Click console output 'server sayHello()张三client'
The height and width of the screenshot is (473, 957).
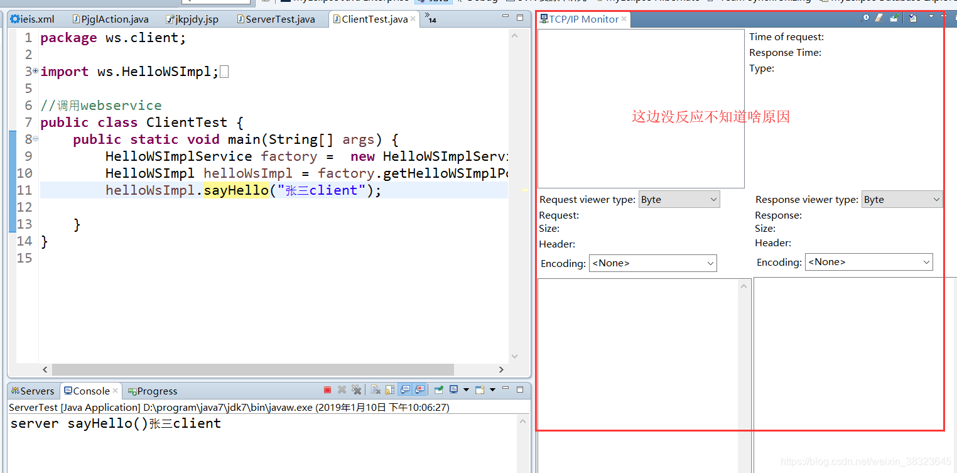pyautogui.click(x=116, y=423)
